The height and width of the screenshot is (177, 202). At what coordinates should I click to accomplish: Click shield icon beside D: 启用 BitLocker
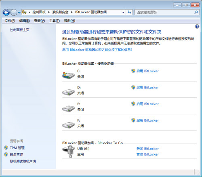click(133, 87)
